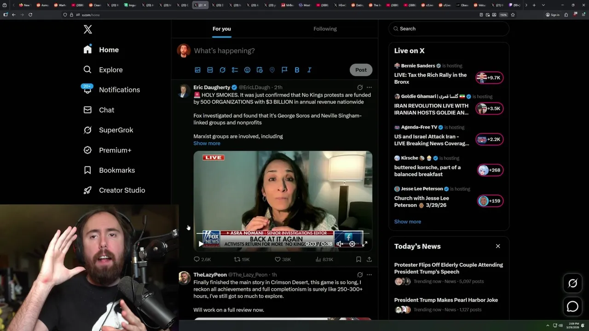Click the Search field on X
Screen dimensions: 589x331
449,29
